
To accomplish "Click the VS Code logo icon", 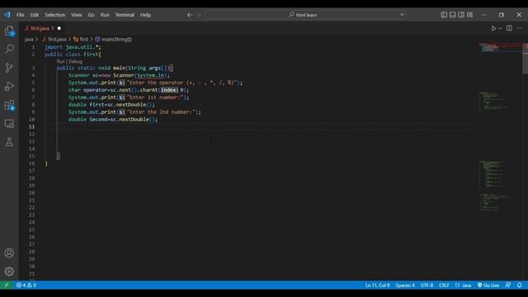I will 7,15.
